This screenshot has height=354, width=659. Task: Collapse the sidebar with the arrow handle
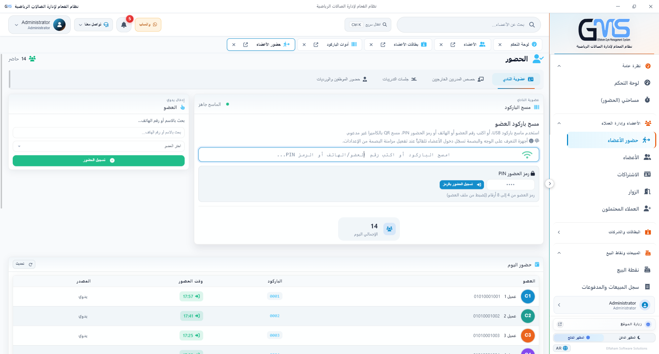550,184
